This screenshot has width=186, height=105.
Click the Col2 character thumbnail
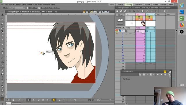(x=140, y=23)
